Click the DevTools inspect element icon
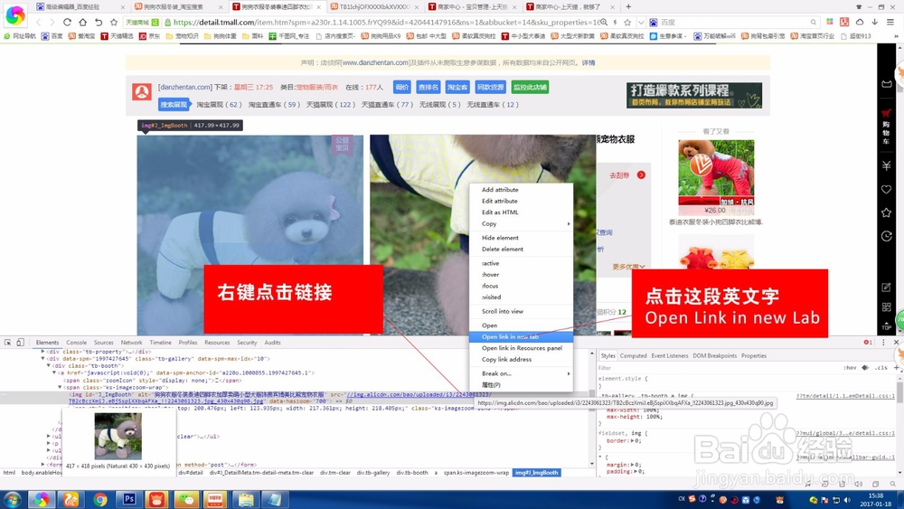The height and width of the screenshot is (509, 904). 8,343
